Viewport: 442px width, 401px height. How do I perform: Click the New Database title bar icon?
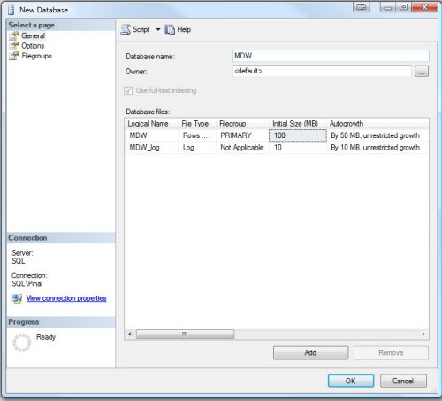click(11, 10)
